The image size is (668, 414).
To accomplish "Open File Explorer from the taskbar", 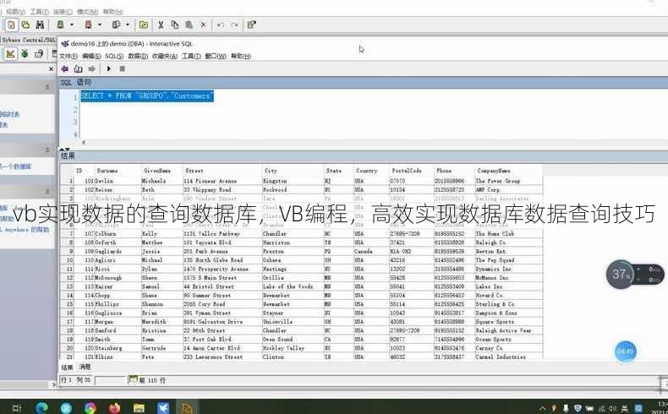I will 139,408.
